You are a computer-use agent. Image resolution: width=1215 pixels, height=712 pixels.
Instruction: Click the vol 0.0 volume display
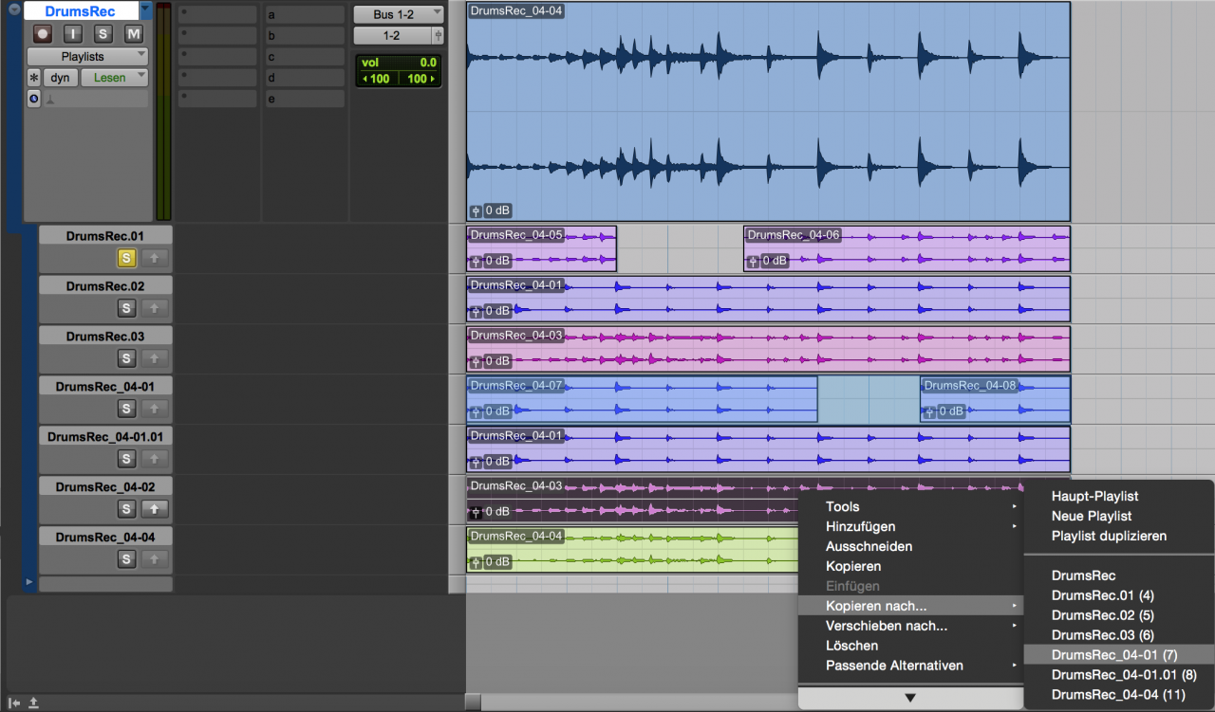click(x=398, y=63)
